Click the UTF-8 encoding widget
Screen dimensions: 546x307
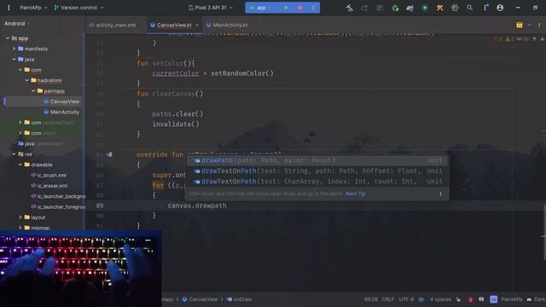point(406,299)
